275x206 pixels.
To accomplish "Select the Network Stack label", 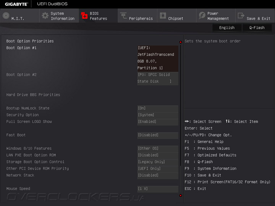I will point(20,175).
